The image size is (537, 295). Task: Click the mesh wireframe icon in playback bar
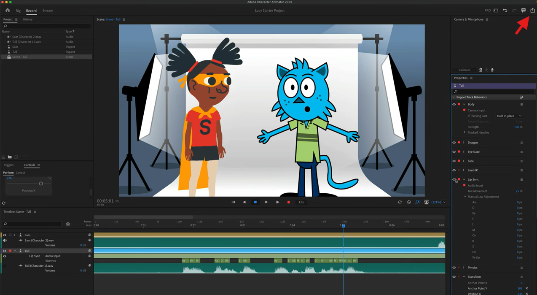[409, 202]
